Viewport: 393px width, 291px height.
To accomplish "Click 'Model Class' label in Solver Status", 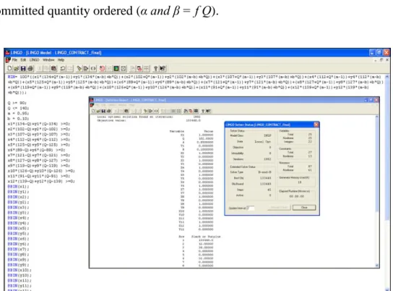I will [x=237, y=136].
